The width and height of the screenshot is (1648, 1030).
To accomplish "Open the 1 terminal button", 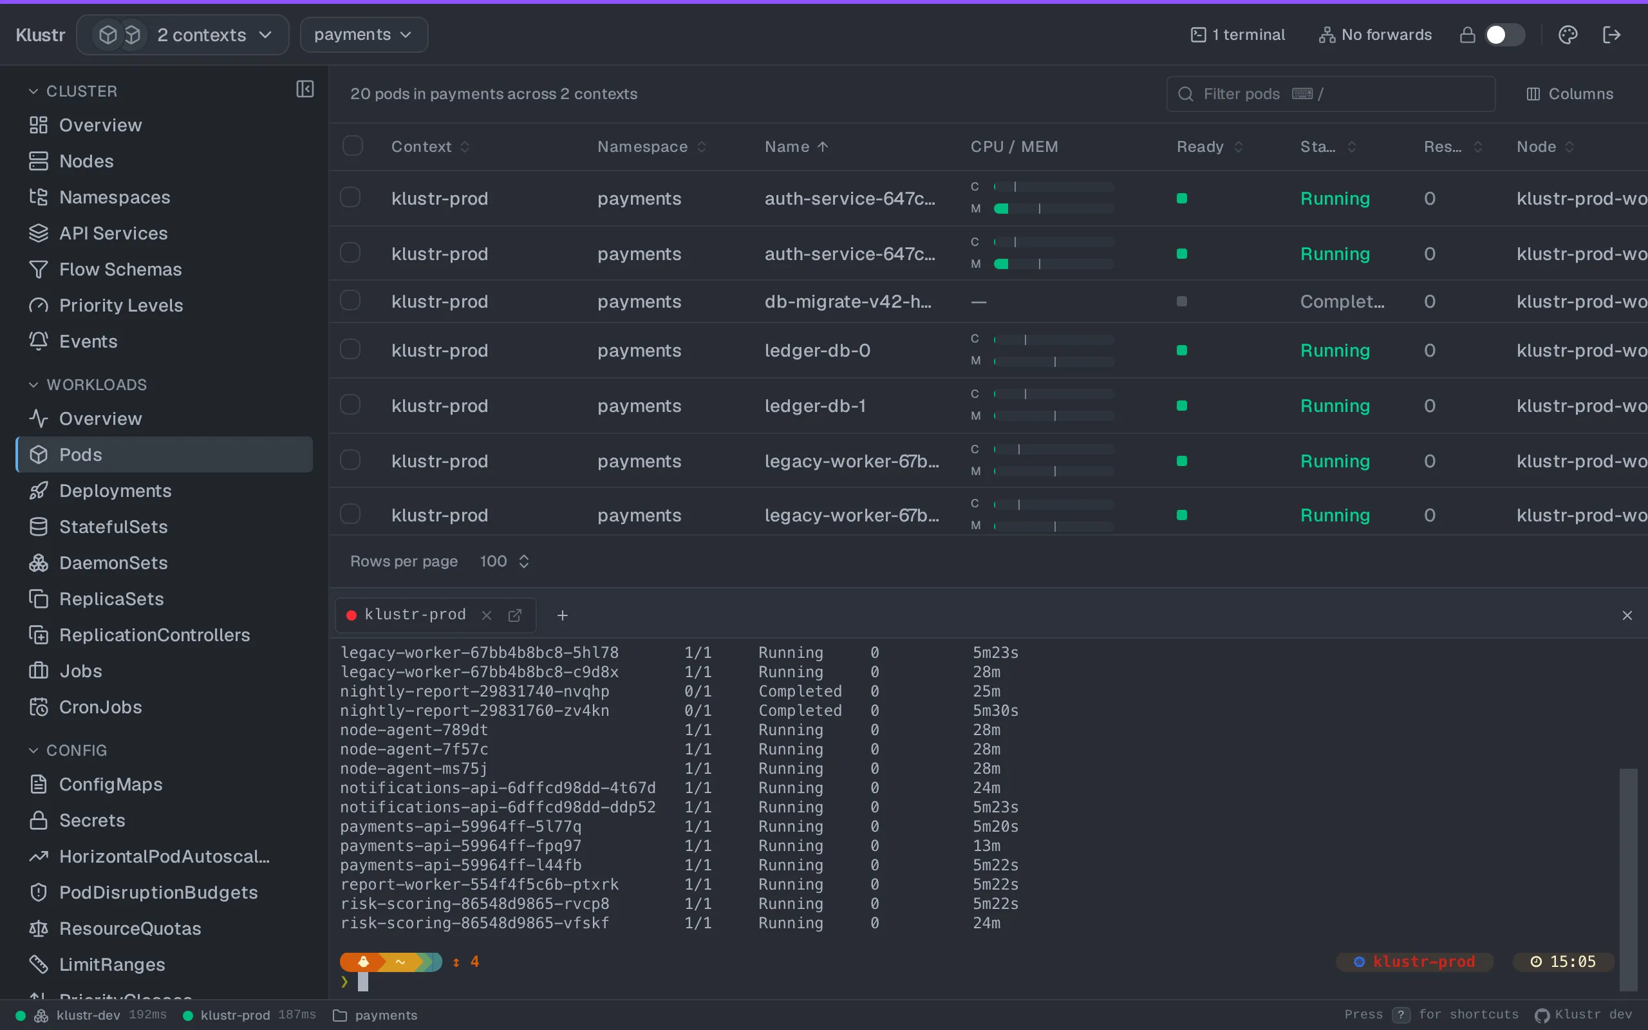I will tap(1237, 35).
